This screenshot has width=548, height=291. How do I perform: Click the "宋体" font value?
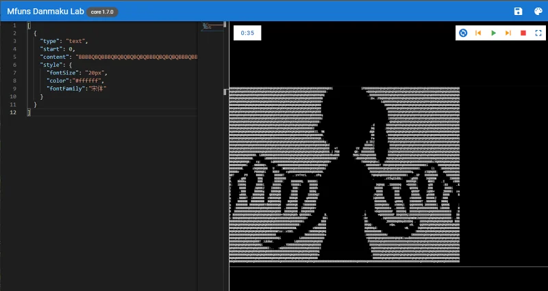[96, 89]
